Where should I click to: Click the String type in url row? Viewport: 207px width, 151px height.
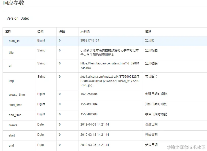point(41,63)
